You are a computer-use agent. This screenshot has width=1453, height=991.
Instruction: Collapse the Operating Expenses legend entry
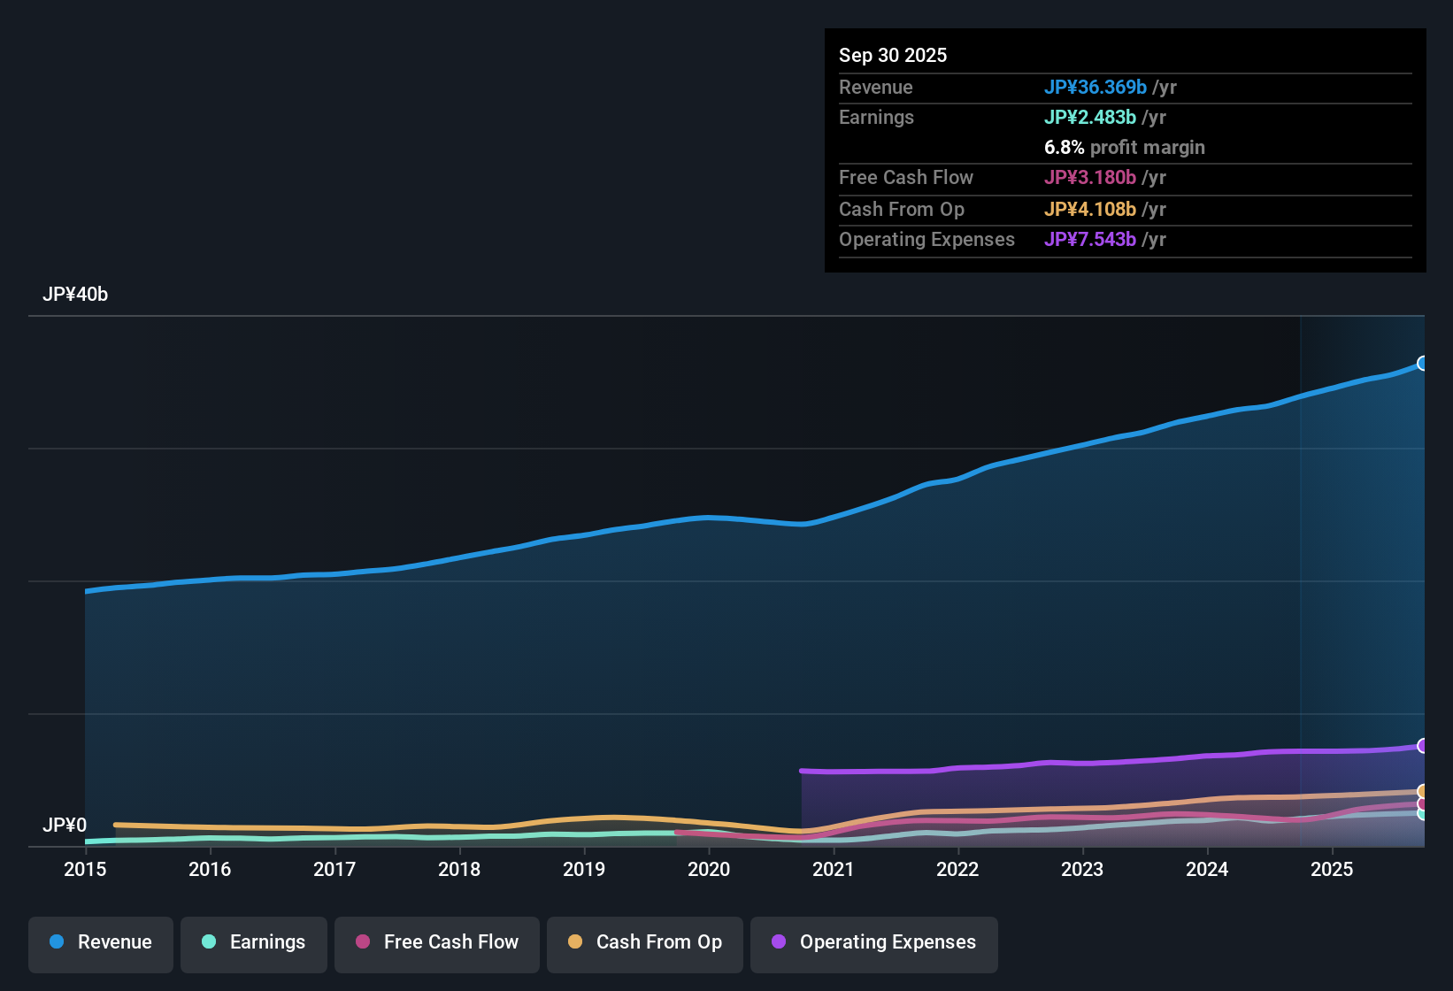[x=873, y=942]
